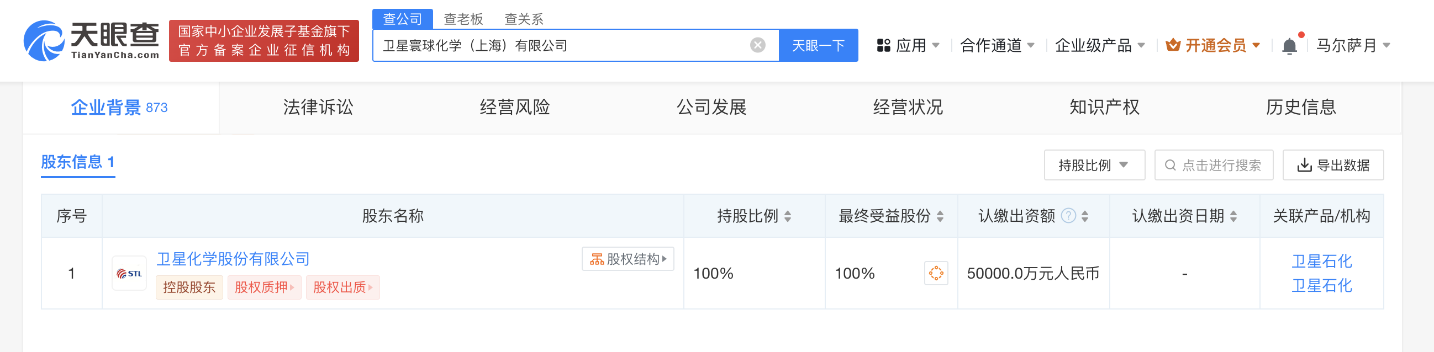Click the 50000.0万元人民币 cell
Screen dimensions: 1434x352
point(1033,274)
